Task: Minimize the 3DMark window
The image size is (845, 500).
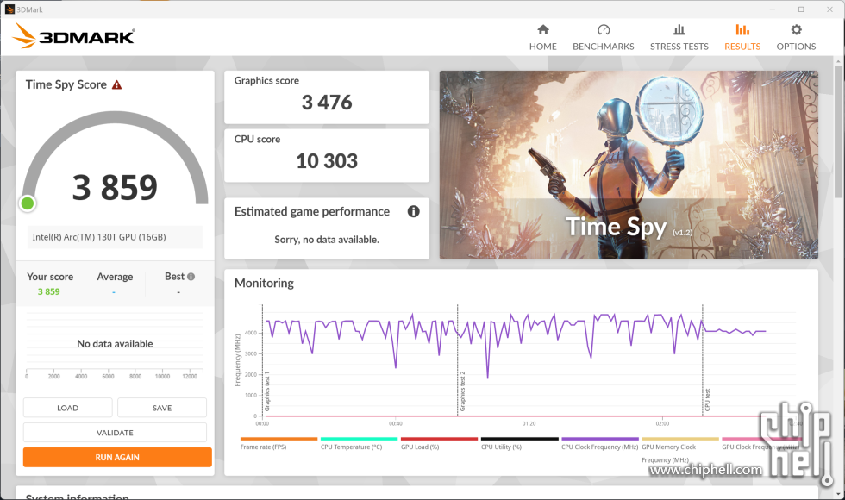Action: (x=773, y=9)
